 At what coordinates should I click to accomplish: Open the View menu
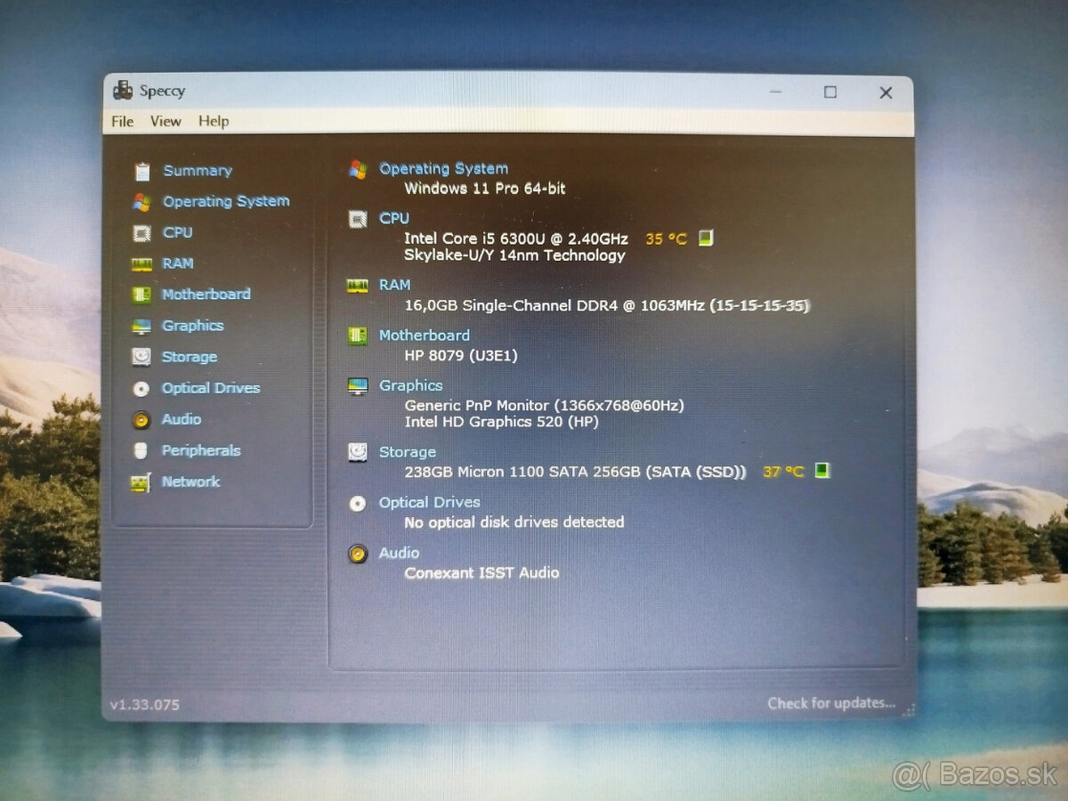(x=165, y=121)
